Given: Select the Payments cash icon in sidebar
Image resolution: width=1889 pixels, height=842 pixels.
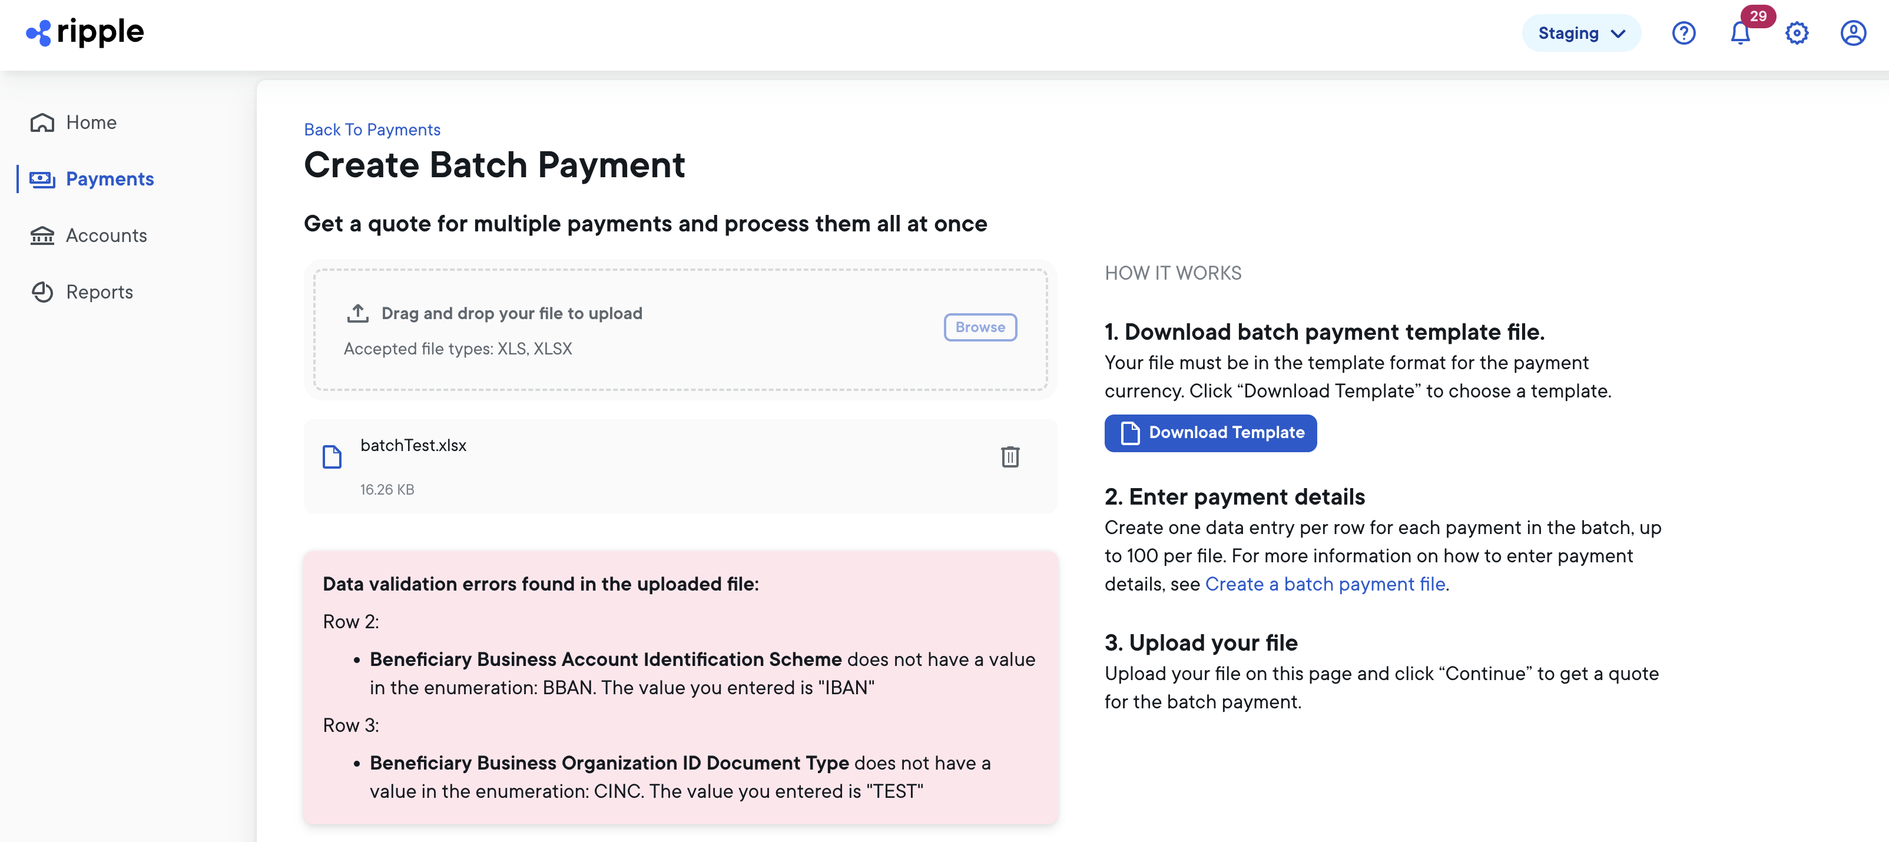Looking at the screenshot, I should (42, 179).
